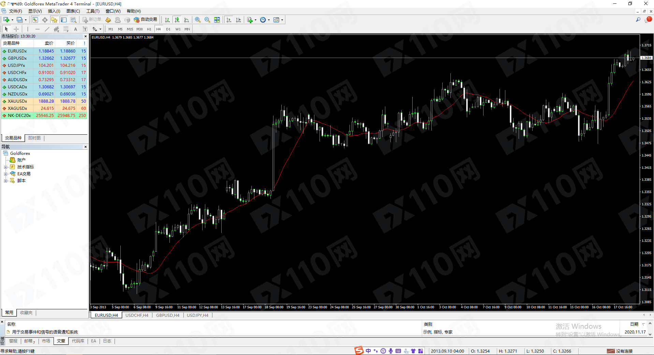The width and height of the screenshot is (654, 355).
Task: Open the 即时图 tick chart tab
Action: 34,138
